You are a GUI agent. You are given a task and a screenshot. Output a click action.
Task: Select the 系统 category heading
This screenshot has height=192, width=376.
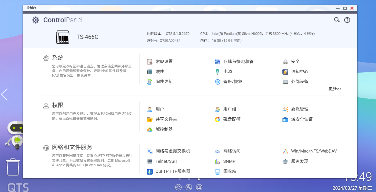(x=58, y=58)
